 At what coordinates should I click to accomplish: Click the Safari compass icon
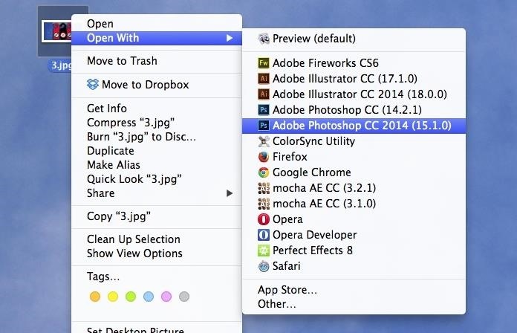click(264, 266)
